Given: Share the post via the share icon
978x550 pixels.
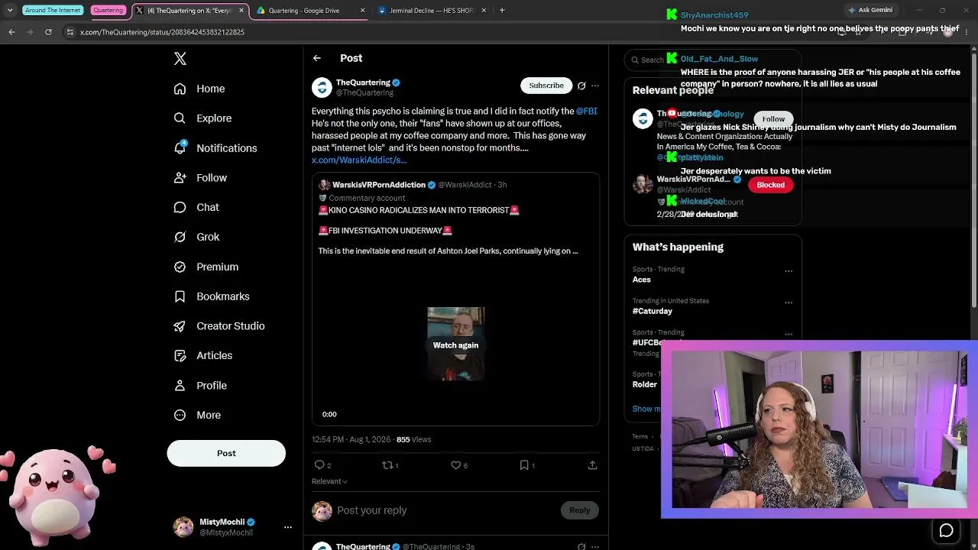Looking at the screenshot, I should (592, 465).
